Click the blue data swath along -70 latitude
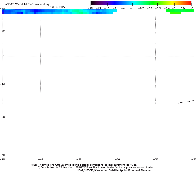 click(60, 11)
